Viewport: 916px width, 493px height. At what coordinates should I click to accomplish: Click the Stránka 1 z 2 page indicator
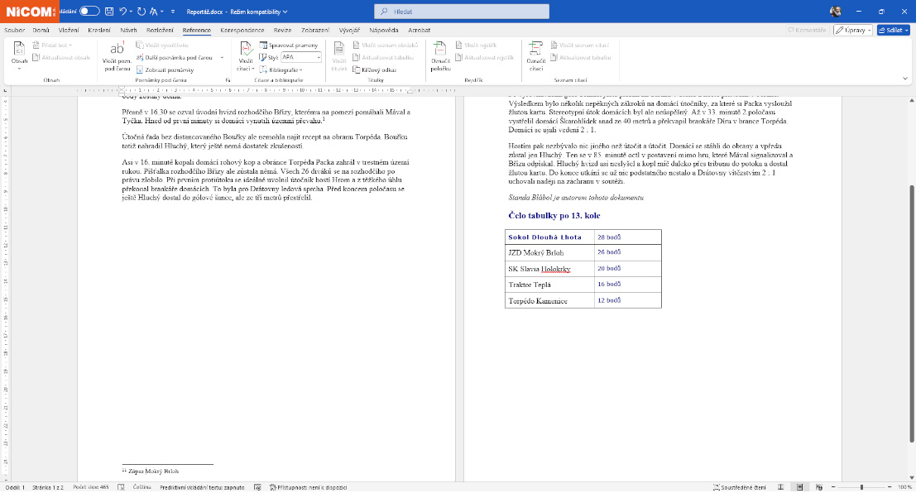(48, 488)
